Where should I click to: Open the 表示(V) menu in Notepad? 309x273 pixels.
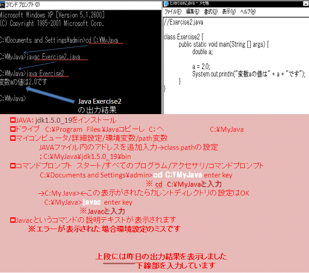[229, 12]
